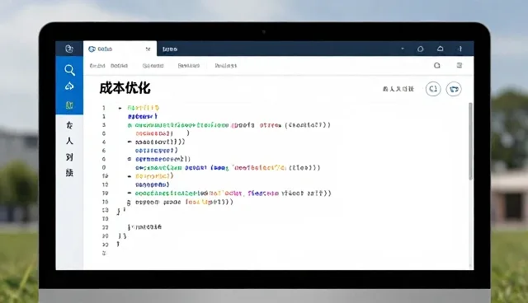Click the text label left of the circular buttons
Screen dimensions: 528x303
(398, 89)
